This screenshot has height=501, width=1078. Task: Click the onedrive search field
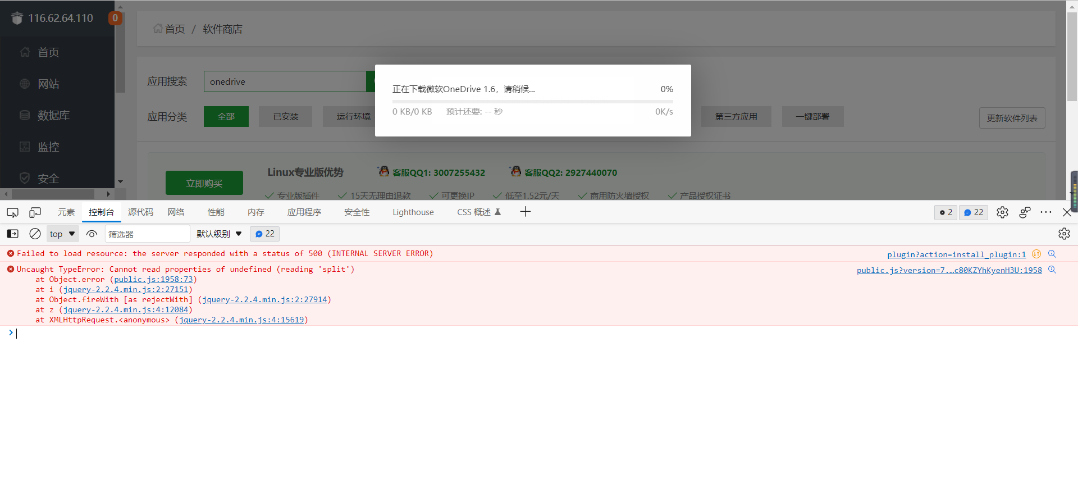285,81
